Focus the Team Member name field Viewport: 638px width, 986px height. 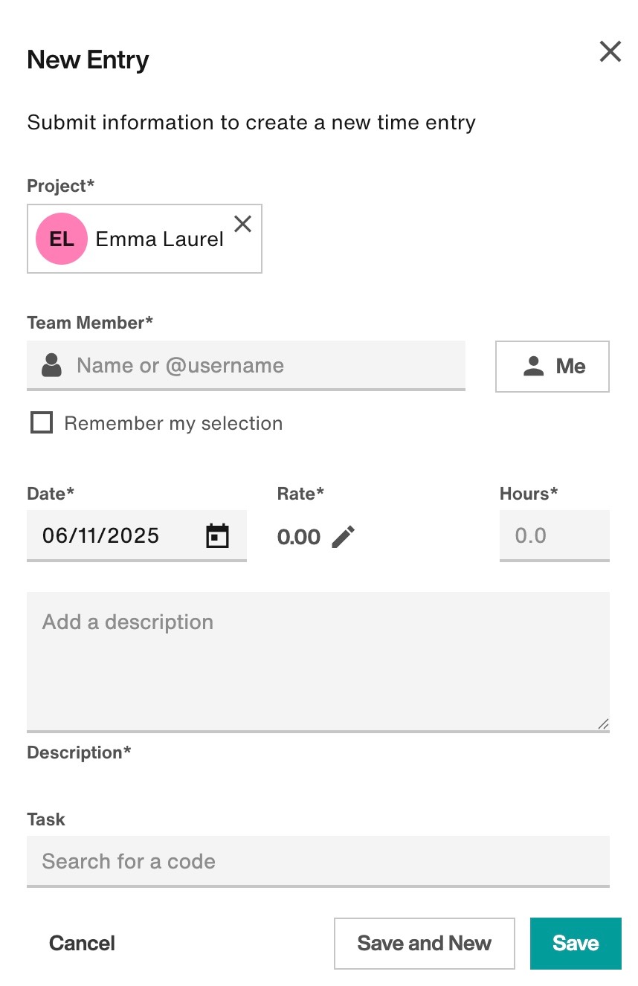[246, 365]
